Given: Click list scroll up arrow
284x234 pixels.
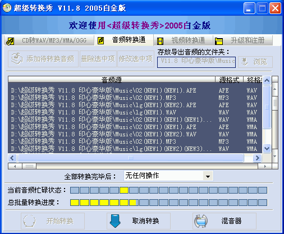Looking at the screenshot, I should [x=267, y=81].
